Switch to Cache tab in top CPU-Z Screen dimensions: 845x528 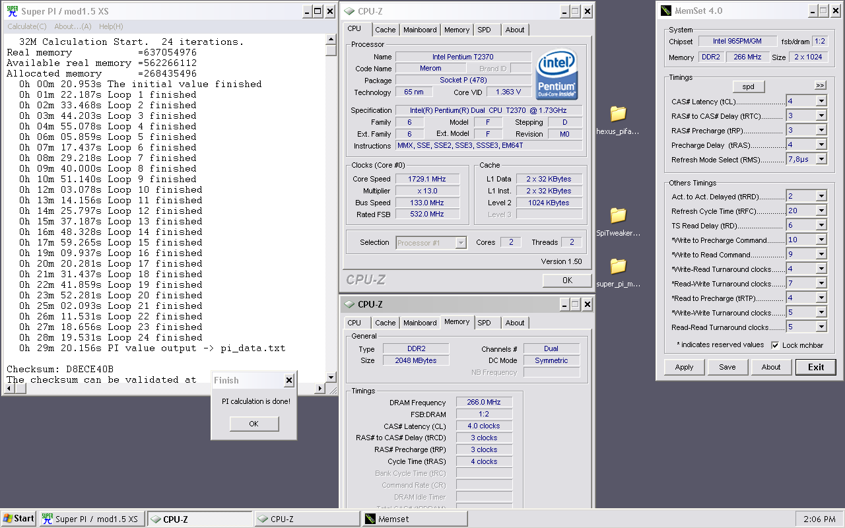click(386, 30)
